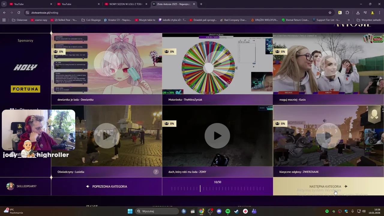The image size is (384, 216).
Task: Go to POPRZEDNIA KATEGORIA
Action: click(x=106, y=186)
